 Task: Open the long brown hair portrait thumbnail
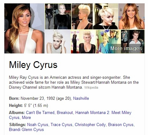pos(132,16)
